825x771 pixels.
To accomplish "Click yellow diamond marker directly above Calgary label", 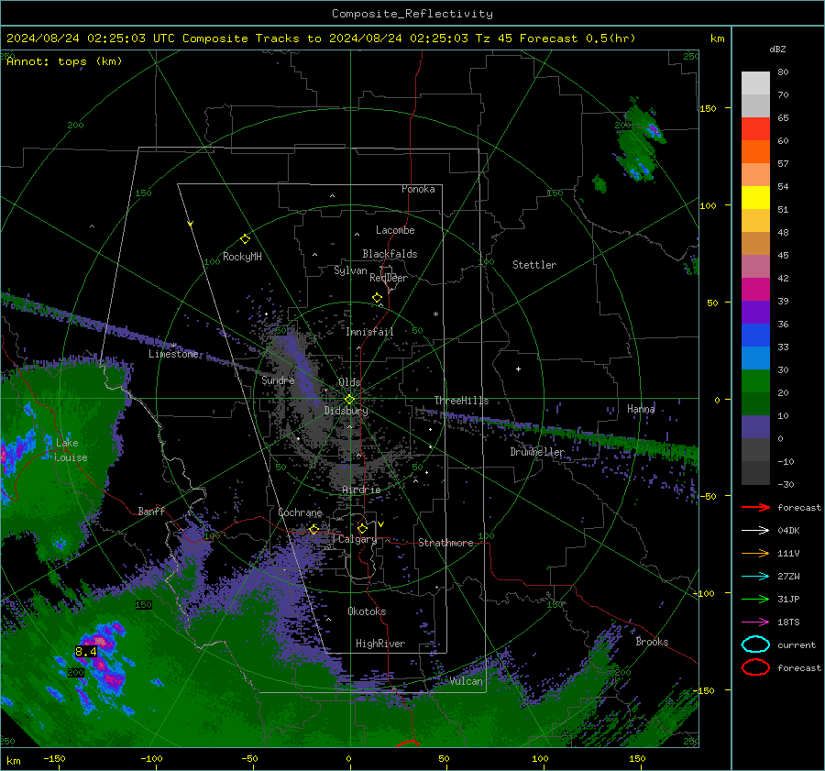I will pos(362,528).
